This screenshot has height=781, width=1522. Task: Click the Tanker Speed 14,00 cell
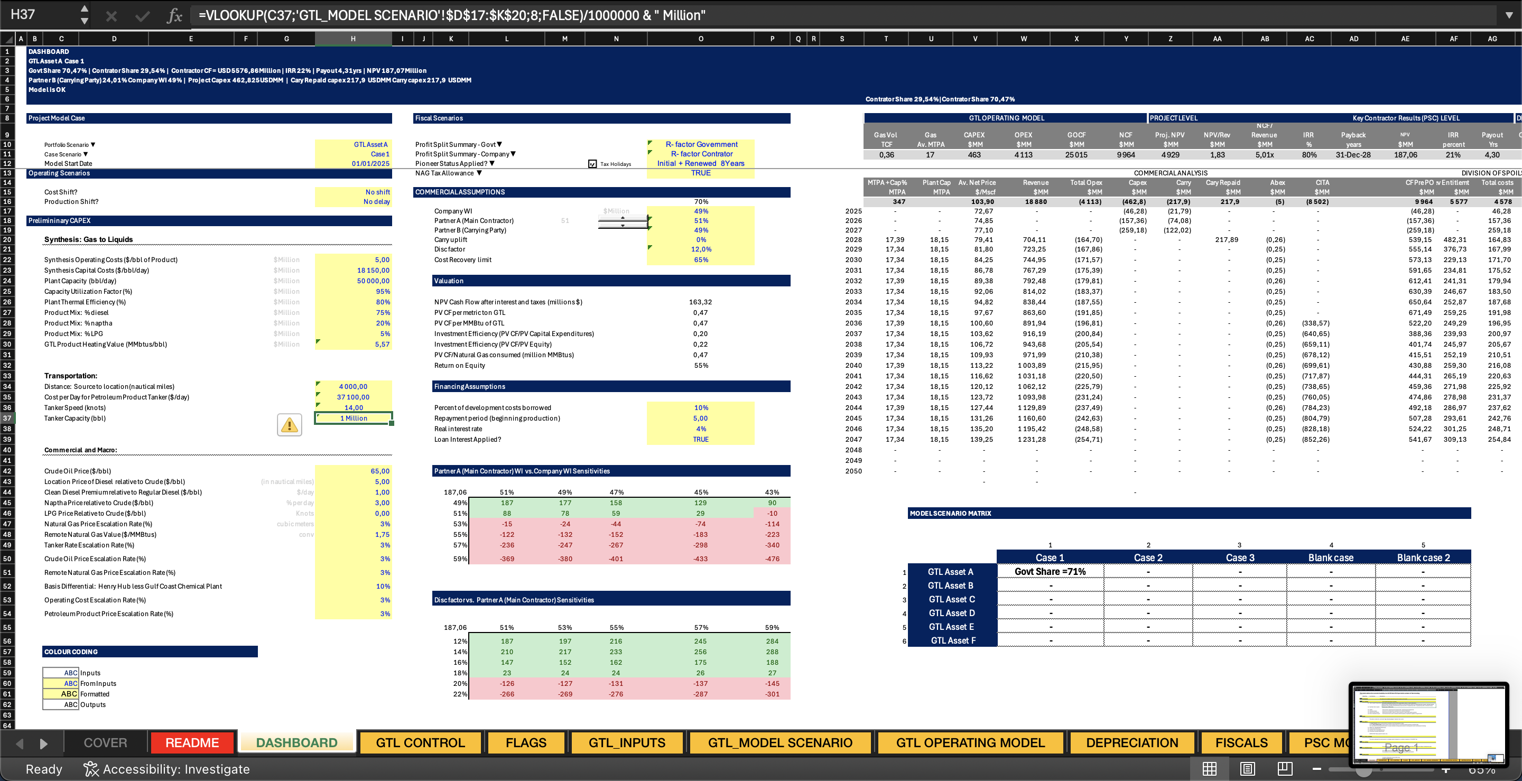pyautogui.click(x=352, y=407)
